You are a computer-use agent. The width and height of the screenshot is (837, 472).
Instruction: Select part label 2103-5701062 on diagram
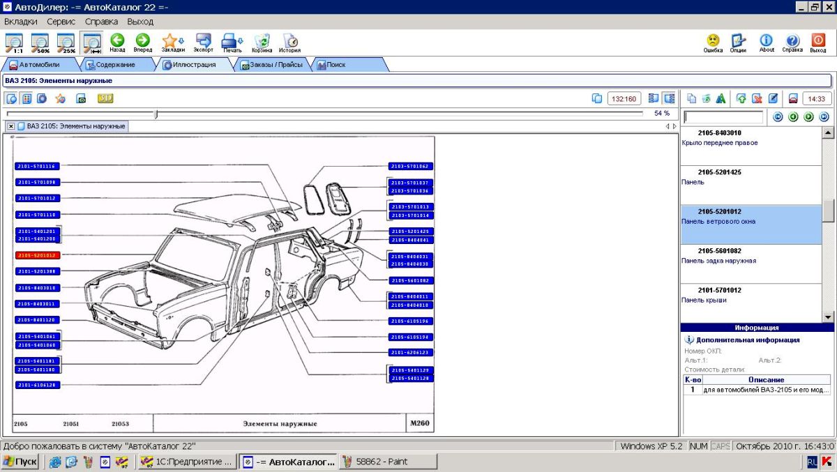coord(412,167)
